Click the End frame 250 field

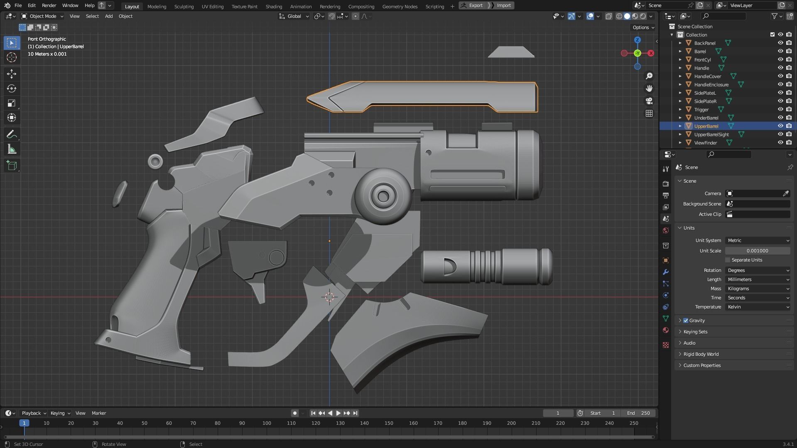pos(638,413)
